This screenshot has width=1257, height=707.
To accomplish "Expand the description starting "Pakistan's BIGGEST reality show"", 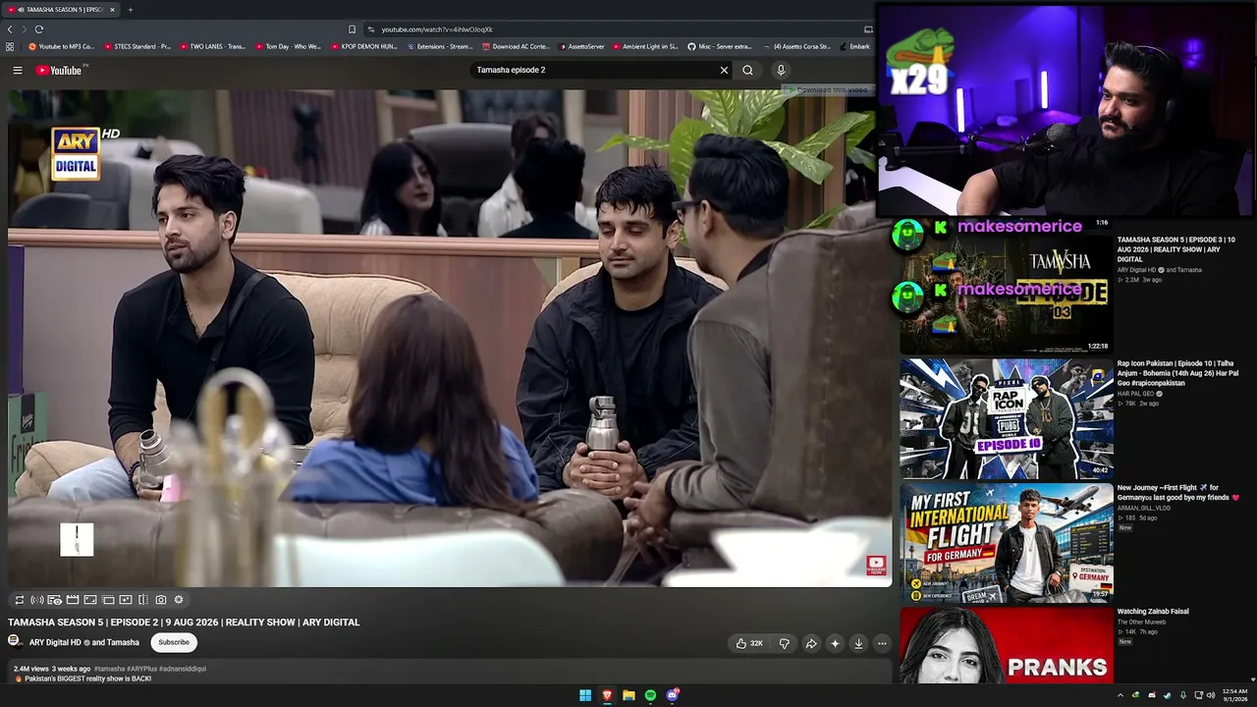I will [84, 679].
